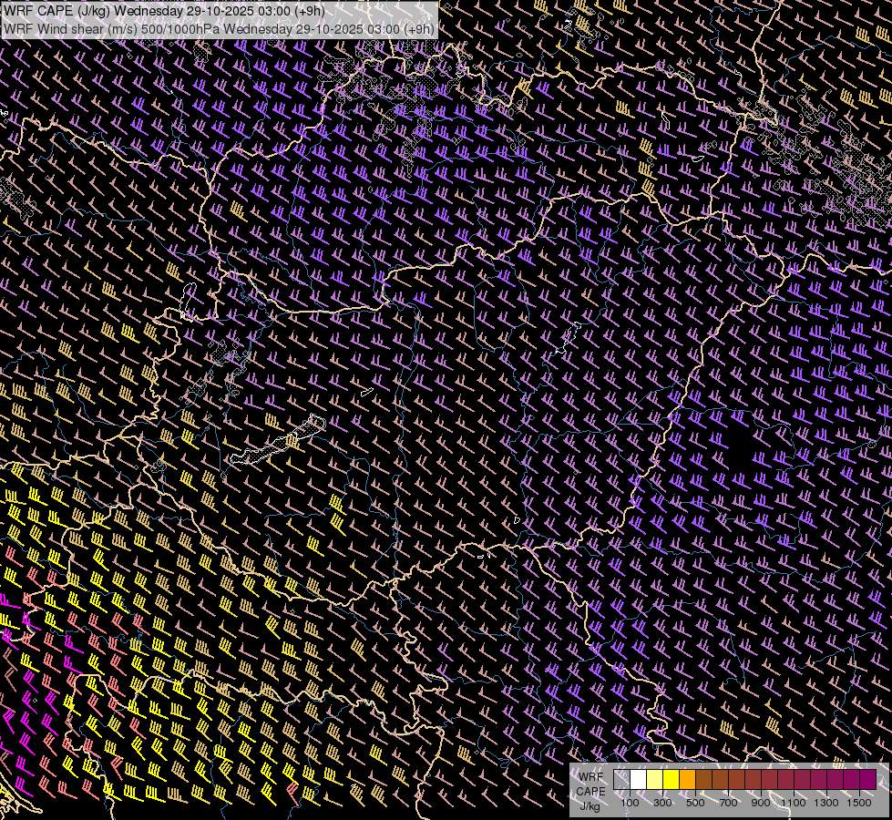Click the 'J/kg' unit label in legend

coord(590,806)
